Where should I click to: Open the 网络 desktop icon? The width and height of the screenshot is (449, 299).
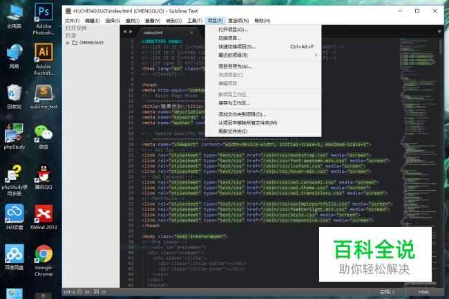[x=15, y=56]
